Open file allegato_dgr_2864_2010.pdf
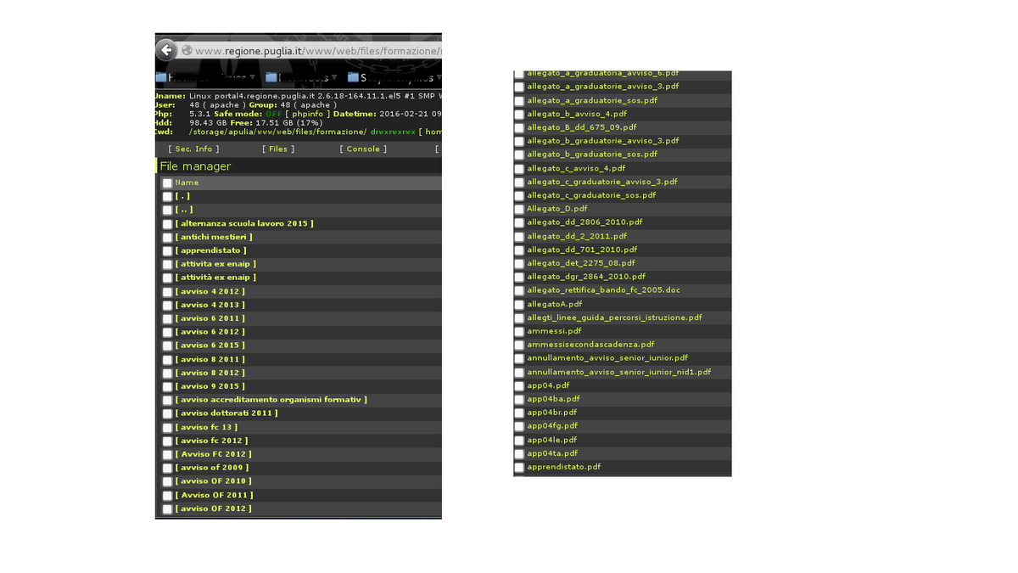The height and width of the screenshot is (573, 1018). [586, 277]
